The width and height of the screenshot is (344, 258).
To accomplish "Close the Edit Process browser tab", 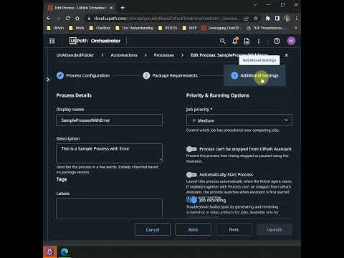I will tap(111, 8).
